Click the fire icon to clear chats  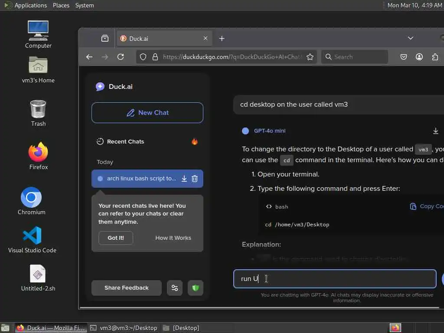(x=195, y=142)
